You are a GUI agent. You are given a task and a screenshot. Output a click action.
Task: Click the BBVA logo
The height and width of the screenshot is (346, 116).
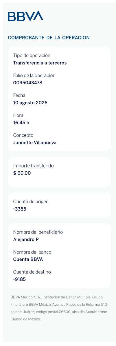(x=25, y=16)
